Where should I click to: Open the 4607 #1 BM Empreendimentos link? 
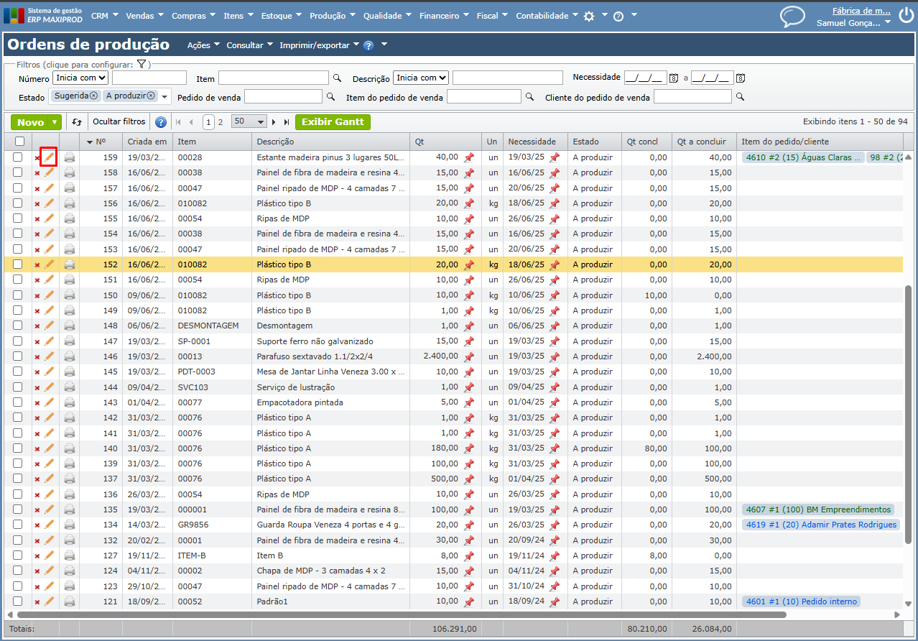tap(818, 509)
